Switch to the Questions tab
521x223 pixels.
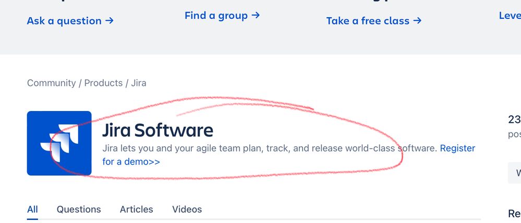tap(79, 209)
